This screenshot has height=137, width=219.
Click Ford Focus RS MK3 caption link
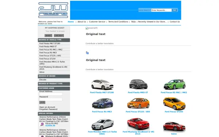pos(102,112)
